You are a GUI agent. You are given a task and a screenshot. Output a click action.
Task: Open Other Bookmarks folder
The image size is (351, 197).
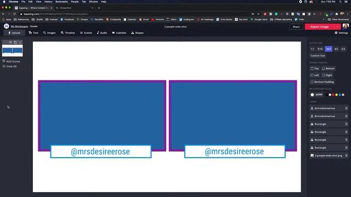(338, 20)
